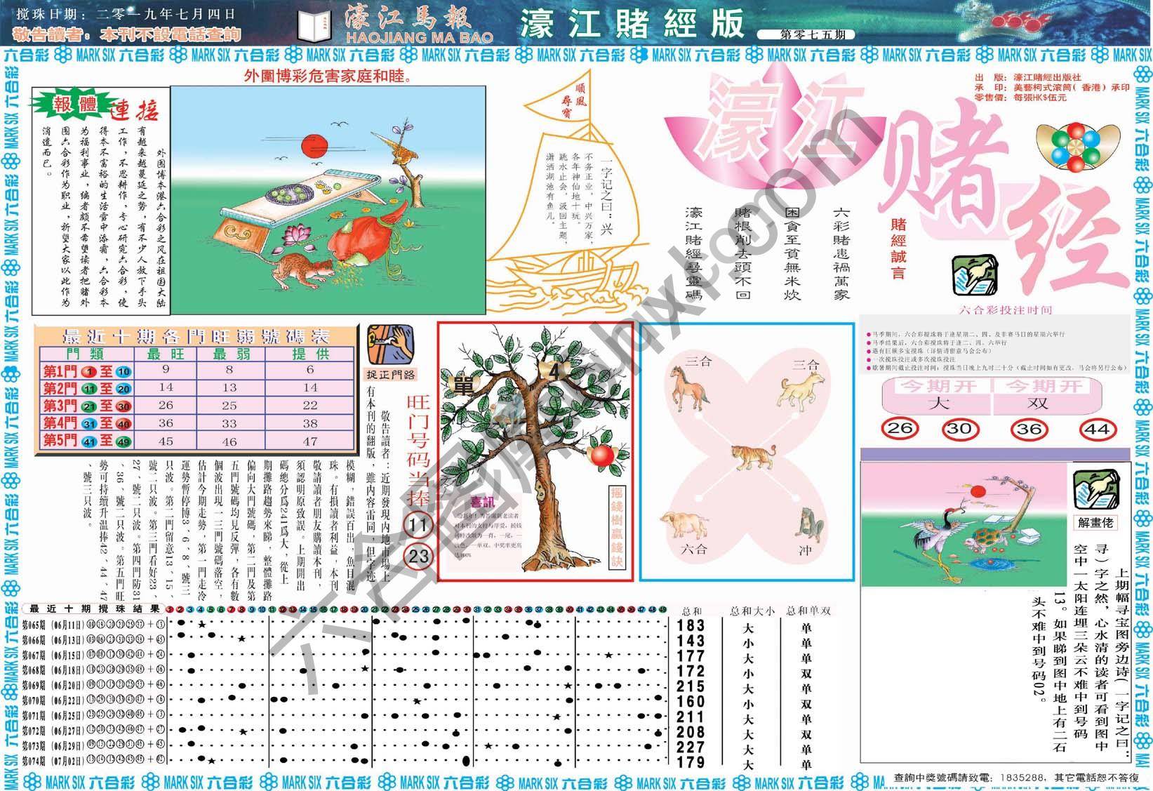Click the 賭經誠言 red heading
The image size is (1153, 791).
point(898,248)
